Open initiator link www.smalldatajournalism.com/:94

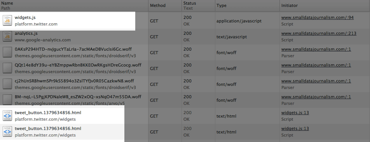coord(318,18)
